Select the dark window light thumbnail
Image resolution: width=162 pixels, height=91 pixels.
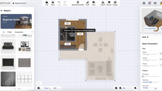(8, 79)
